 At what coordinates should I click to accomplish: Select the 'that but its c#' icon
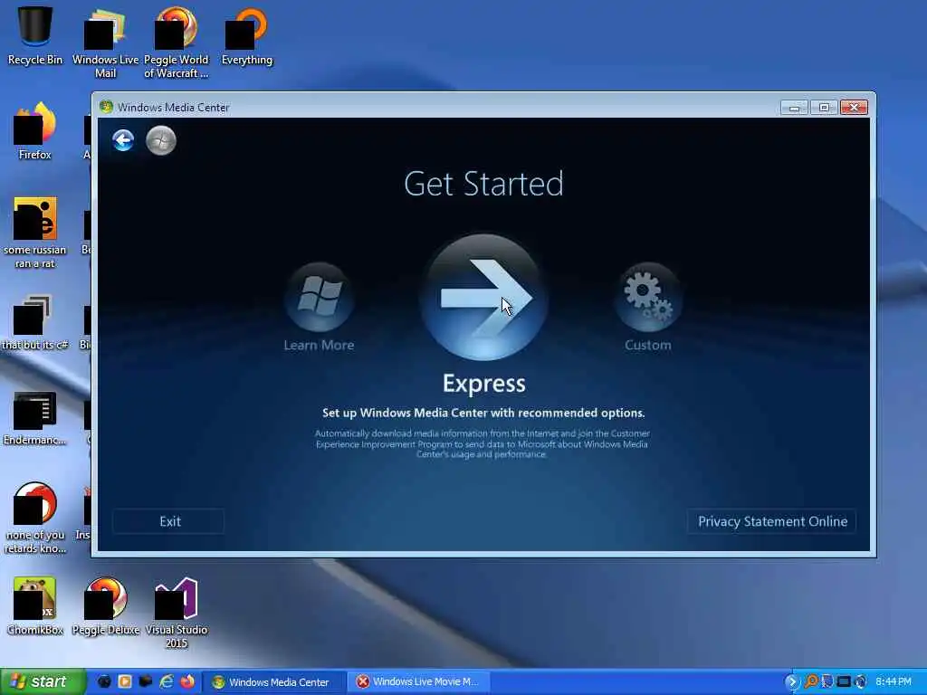tap(35, 322)
